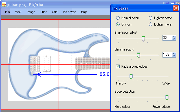Viewport: 180px width, 112px height.
Task: Open the File menu
Action: (x=7, y=12)
